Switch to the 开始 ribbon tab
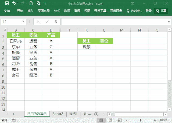172x123 pixels. [x=20, y=11]
